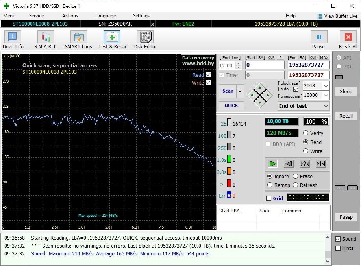
Task: Click the up arrow in navigation diamond
Action: coord(260,87)
